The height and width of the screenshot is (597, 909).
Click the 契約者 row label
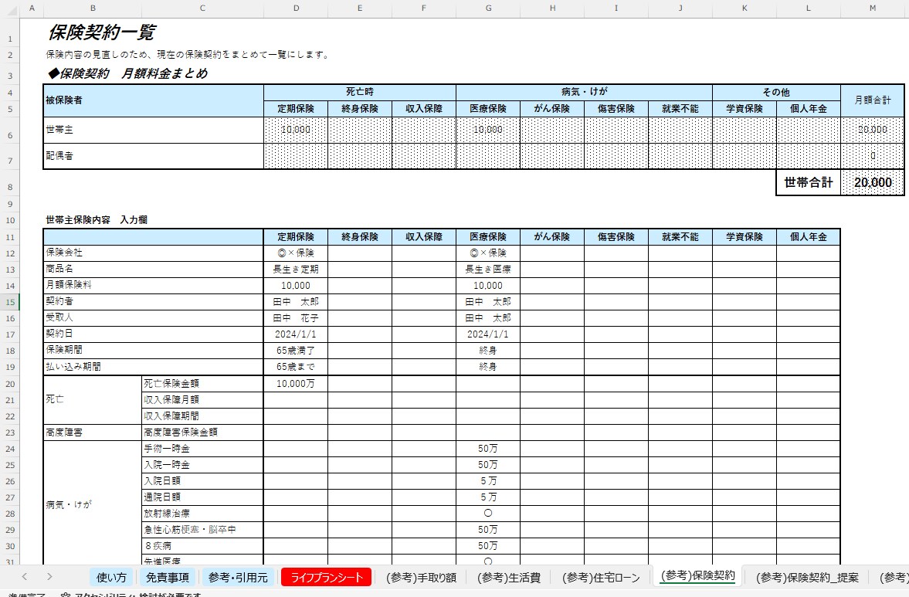[154, 301]
